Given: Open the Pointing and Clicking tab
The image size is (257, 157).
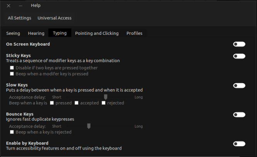Looking at the screenshot, I should 97,33.
